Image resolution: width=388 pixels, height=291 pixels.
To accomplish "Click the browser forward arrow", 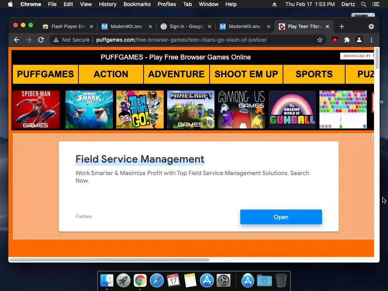I will (x=29, y=40).
